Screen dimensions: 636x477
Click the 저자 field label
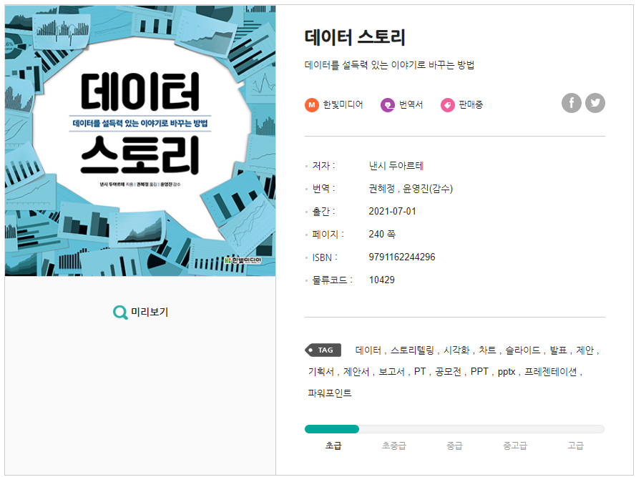click(x=323, y=166)
